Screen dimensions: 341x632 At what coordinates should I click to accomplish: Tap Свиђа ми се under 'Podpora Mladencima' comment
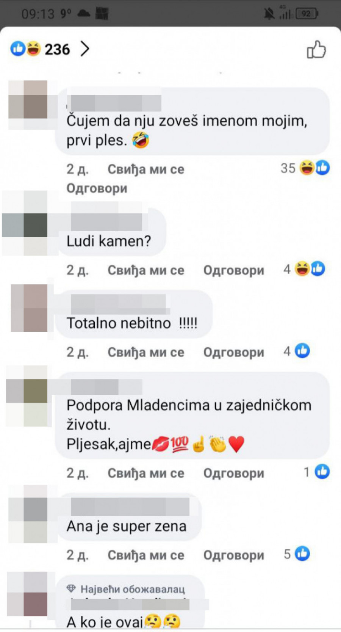click(x=146, y=473)
